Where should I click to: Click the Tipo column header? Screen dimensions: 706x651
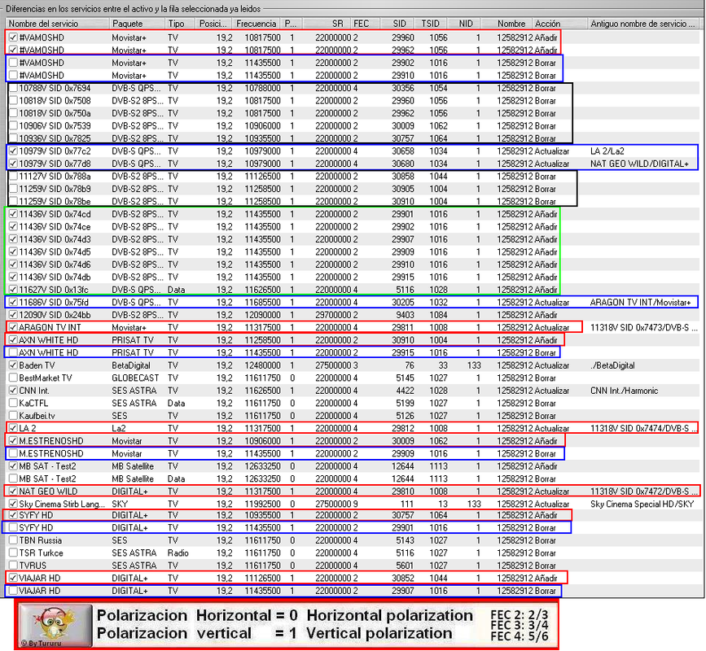coord(181,24)
